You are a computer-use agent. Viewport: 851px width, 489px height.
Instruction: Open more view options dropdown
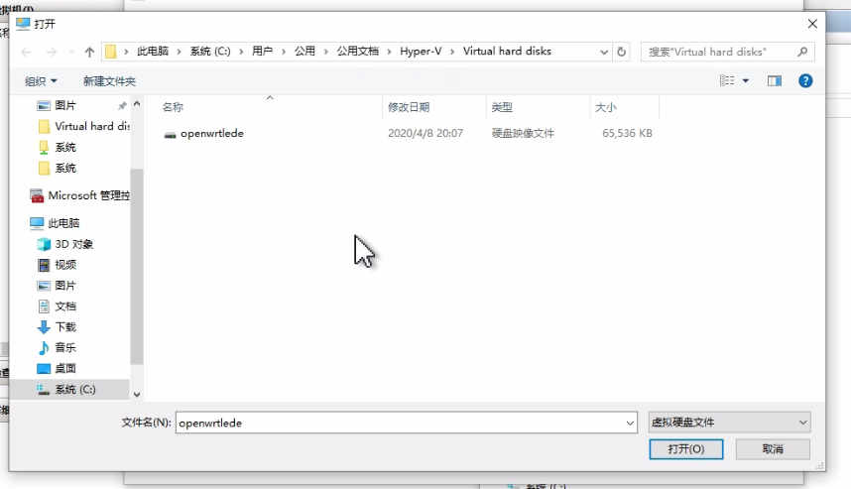[x=746, y=81]
